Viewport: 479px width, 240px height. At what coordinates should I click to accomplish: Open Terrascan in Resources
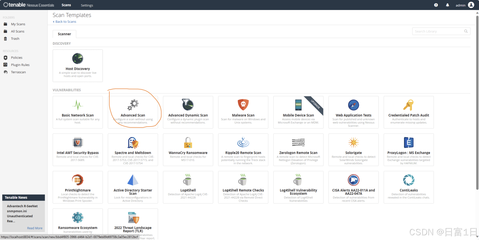coord(18,72)
